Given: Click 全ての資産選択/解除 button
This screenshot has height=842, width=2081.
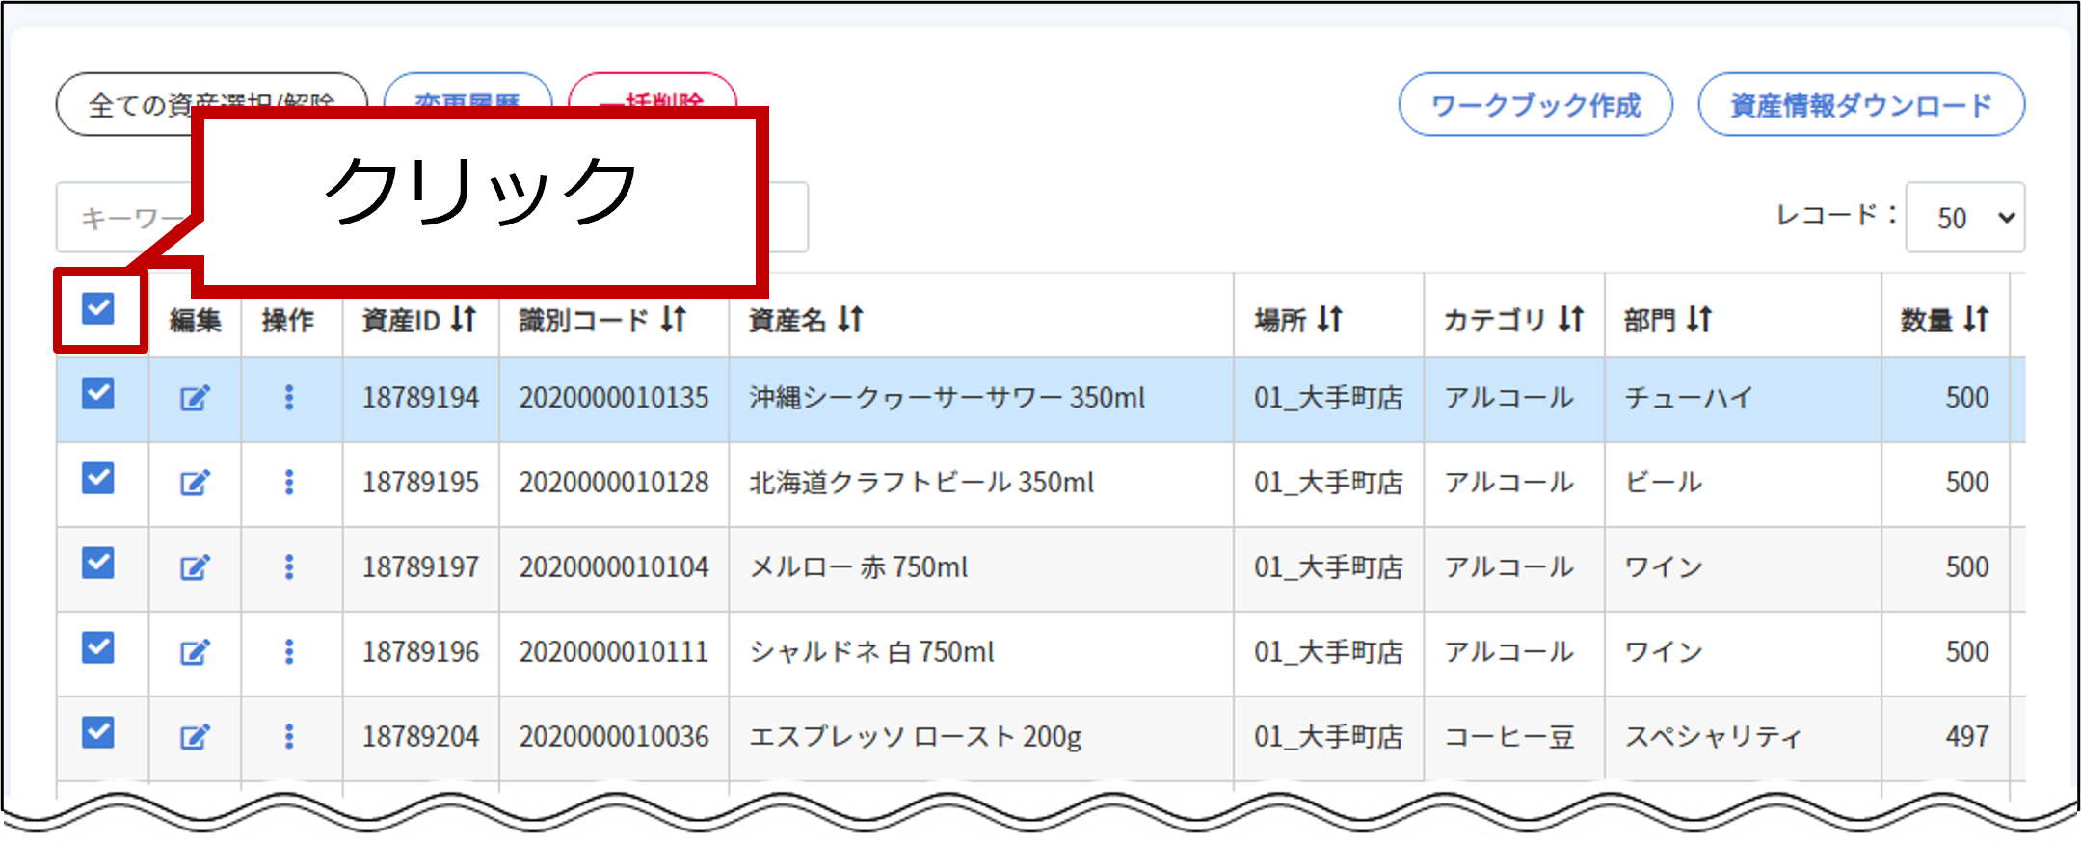Looking at the screenshot, I should 125,104.
